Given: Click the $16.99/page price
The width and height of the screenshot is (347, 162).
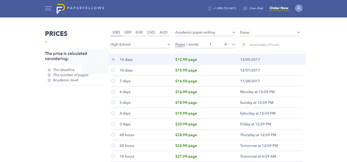Looking at the screenshot, I should coord(186,91).
